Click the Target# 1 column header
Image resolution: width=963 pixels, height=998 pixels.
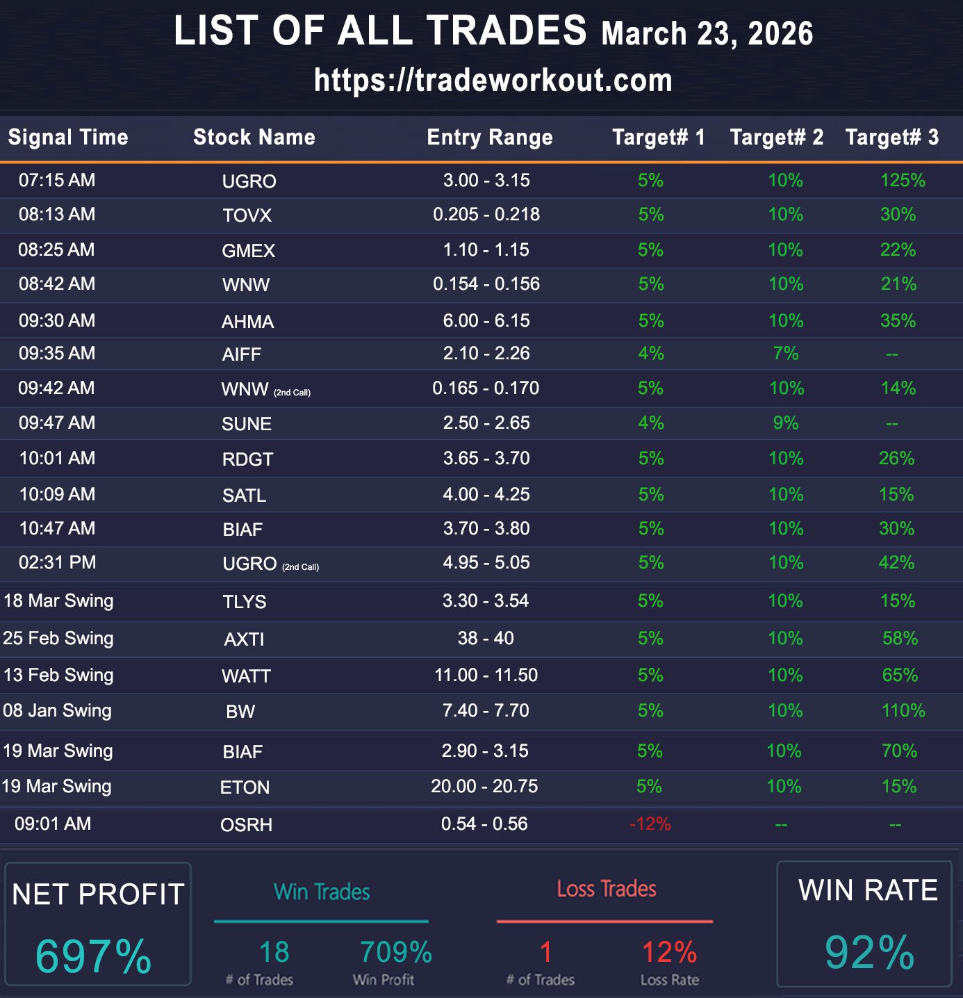[x=658, y=137]
